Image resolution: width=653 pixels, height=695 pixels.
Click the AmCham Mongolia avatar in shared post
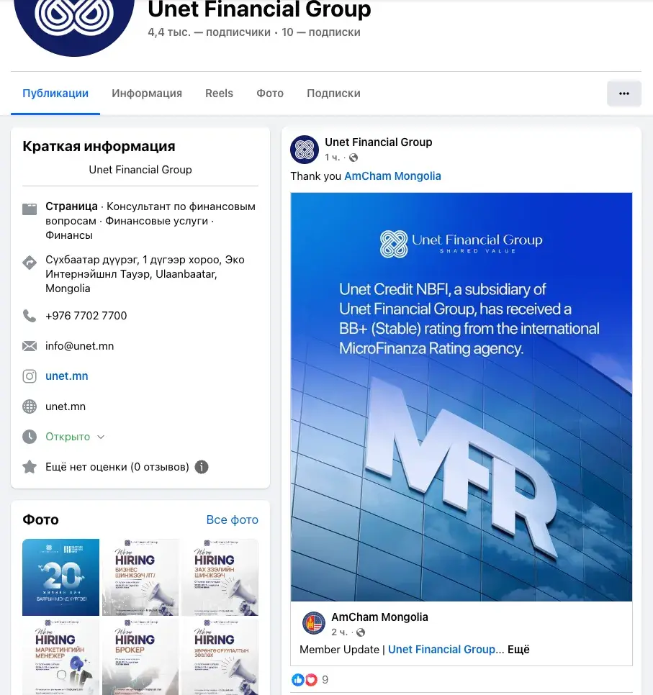coord(314,623)
